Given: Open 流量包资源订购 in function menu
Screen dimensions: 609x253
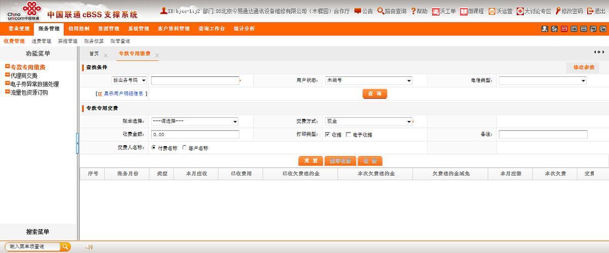Looking at the screenshot, I should (x=29, y=93).
